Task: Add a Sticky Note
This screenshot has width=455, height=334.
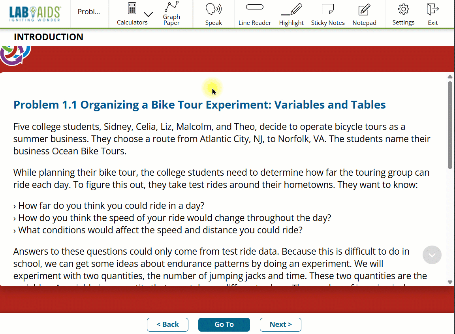Action: [327, 14]
